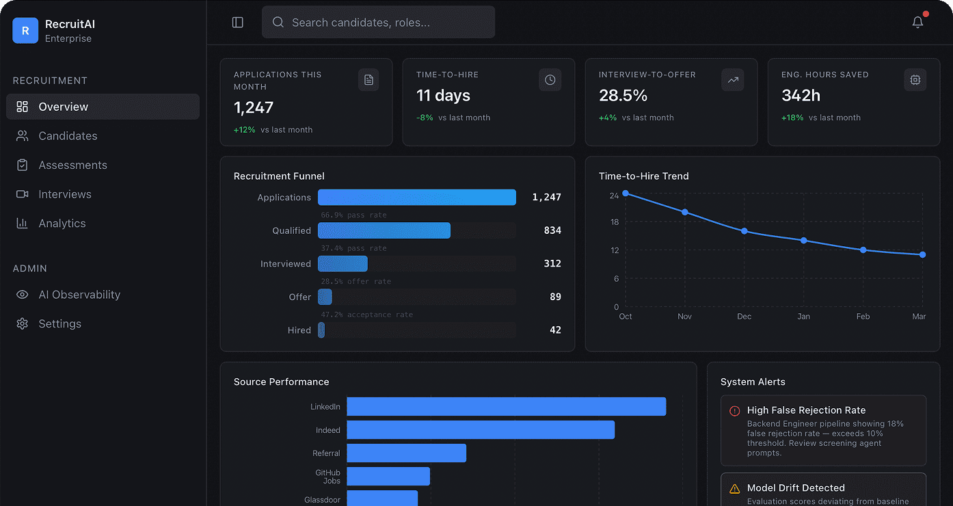Click the 342h hours saved value
The height and width of the screenshot is (506, 953).
coord(801,96)
